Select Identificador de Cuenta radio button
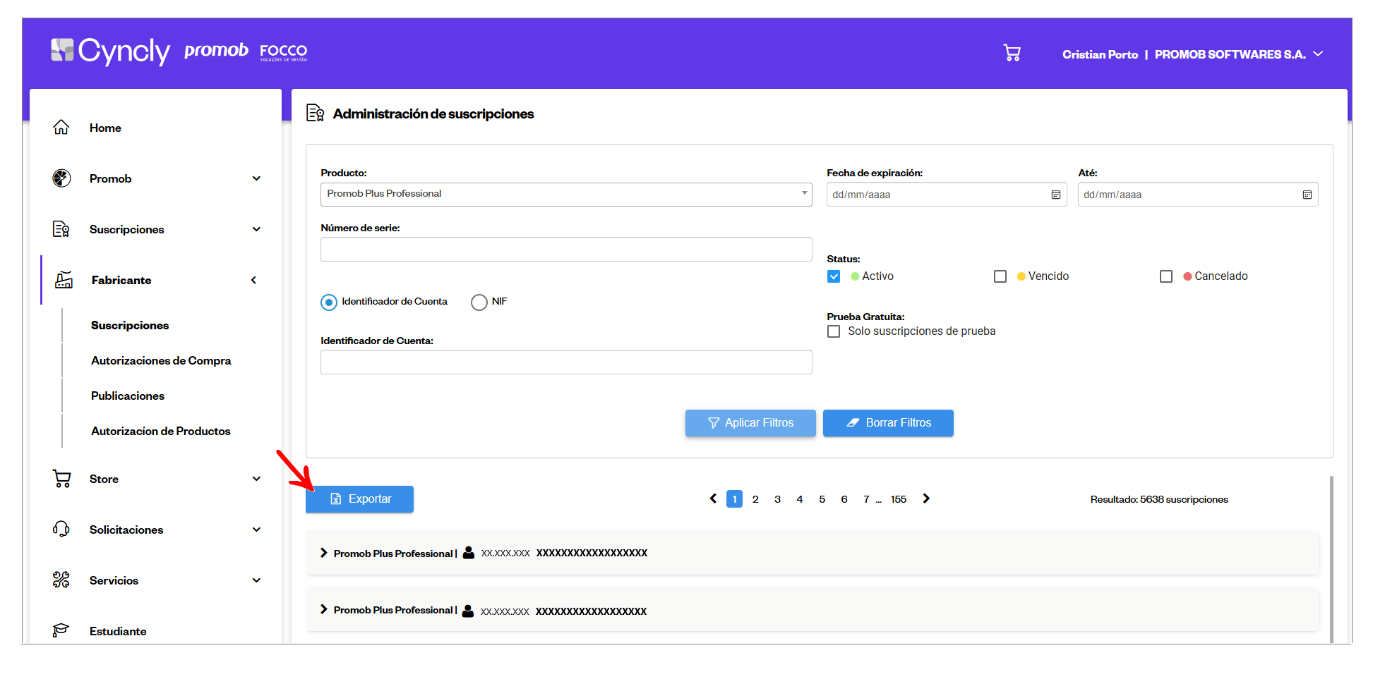 pyautogui.click(x=329, y=302)
